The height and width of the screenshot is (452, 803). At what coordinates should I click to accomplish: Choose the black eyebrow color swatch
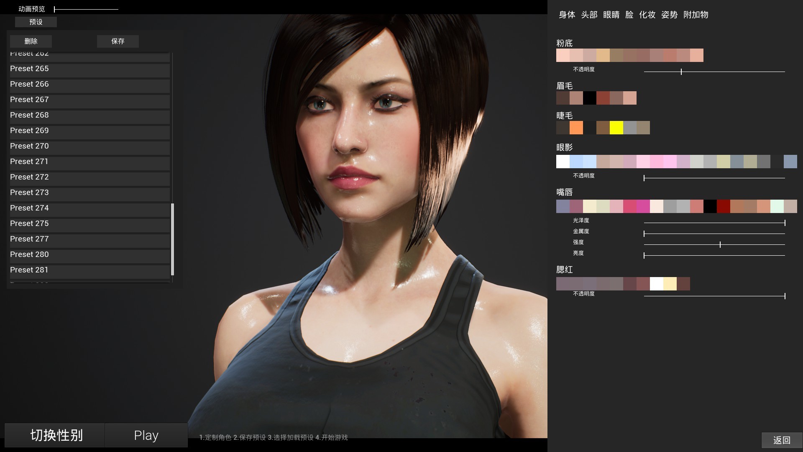[x=589, y=98]
